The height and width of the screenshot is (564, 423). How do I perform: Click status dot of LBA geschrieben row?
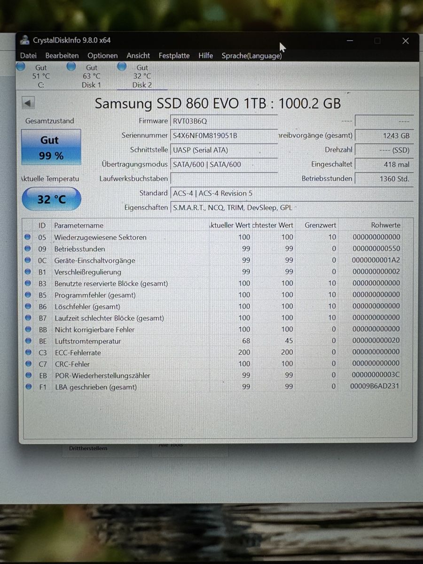[28, 386]
